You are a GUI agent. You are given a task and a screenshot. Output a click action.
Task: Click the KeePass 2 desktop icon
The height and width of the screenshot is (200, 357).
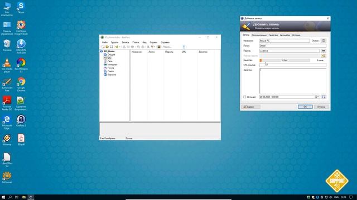pos(21,121)
